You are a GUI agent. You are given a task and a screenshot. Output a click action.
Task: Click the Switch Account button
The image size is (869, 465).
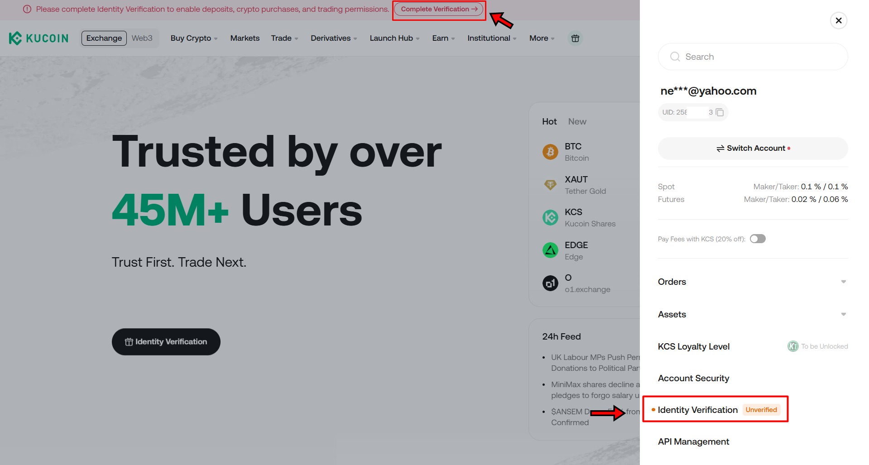(x=753, y=149)
